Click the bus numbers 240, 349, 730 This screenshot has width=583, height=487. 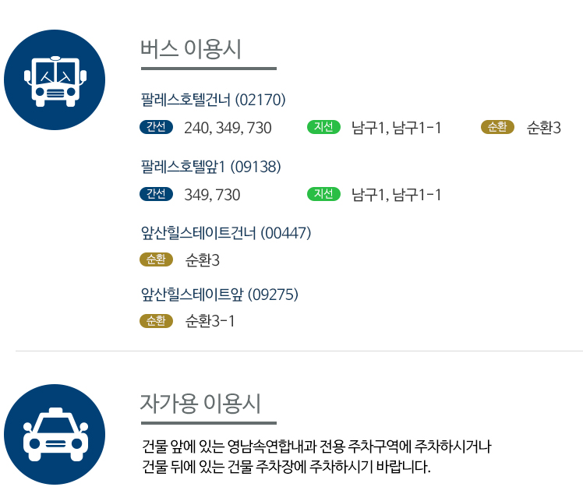point(228,128)
